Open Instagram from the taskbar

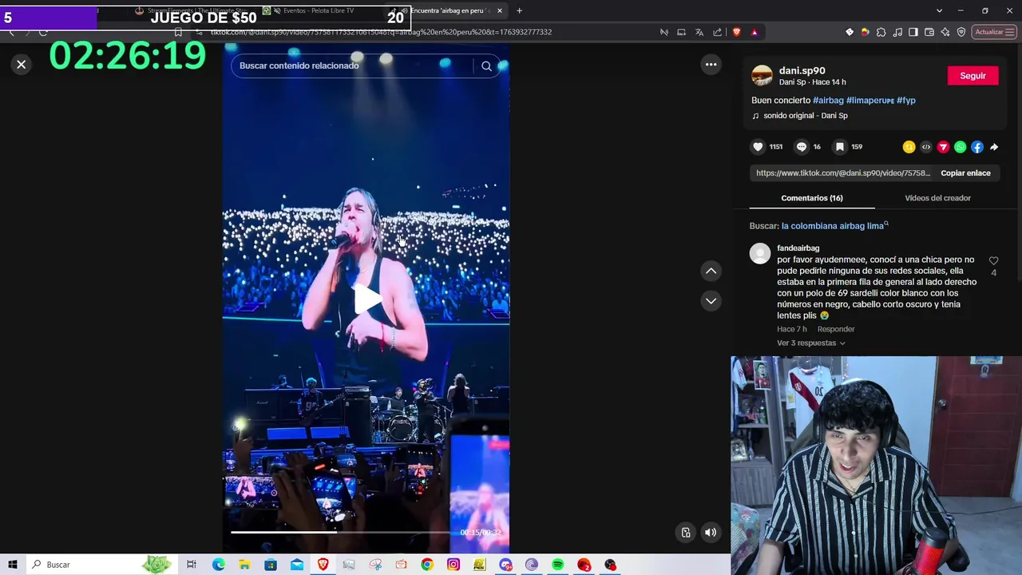(x=454, y=565)
